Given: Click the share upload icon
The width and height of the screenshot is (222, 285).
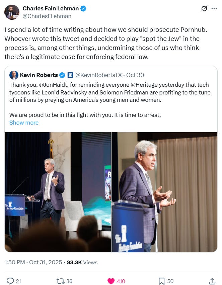Looking at the screenshot, I should (212, 281).
